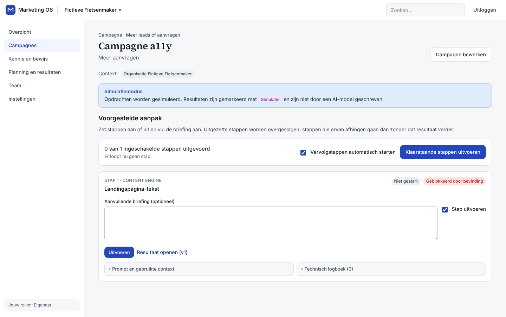Viewport: 506px width, 317px height.
Task: Click the Uitloggen link
Action: pos(485,10)
